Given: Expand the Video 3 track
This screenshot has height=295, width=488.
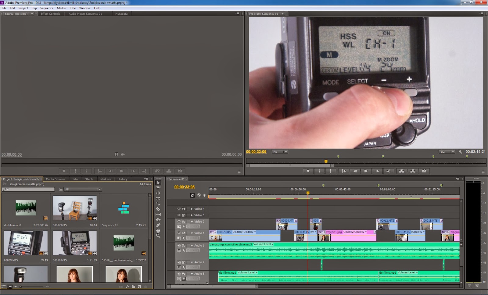Looking at the screenshot, I should tap(192, 215).
